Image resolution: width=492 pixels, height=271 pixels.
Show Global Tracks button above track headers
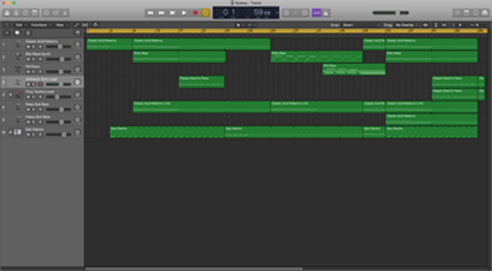(x=77, y=33)
